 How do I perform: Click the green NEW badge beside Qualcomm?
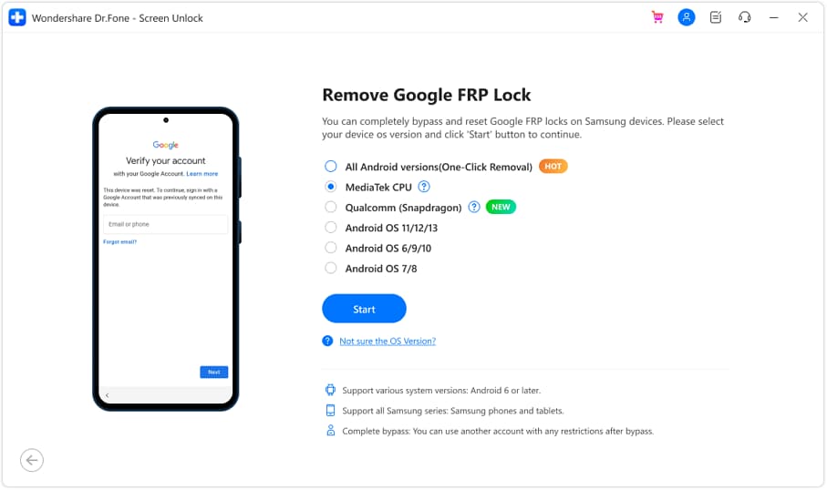tap(501, 207)
